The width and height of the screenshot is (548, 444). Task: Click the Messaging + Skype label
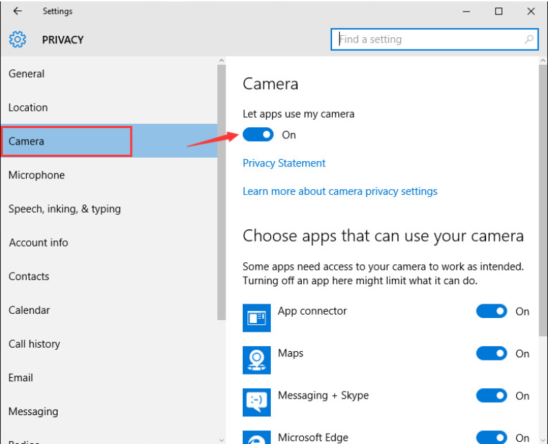tap(323, 395)
